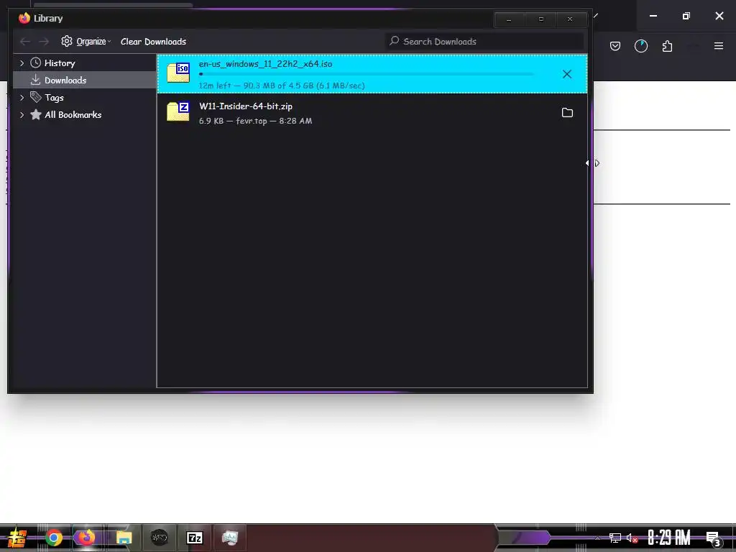The height and width of the screenshot is (552, 736).
Task: Show hidden system tray icons
Action: (597, 538)
